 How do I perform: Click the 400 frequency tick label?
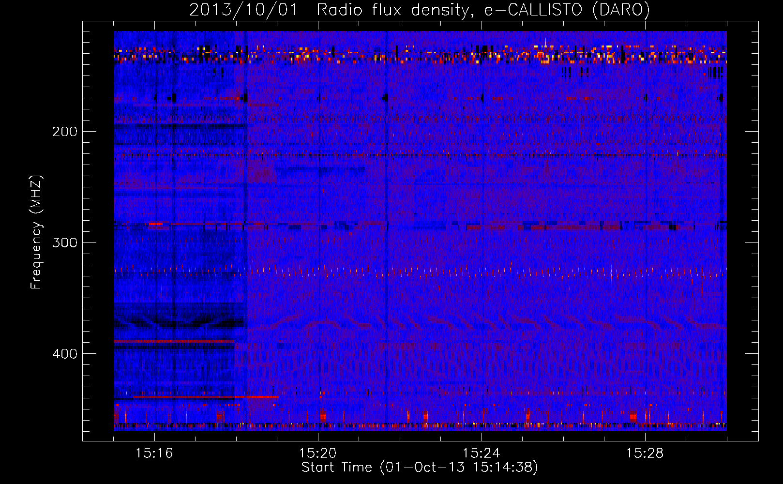click(x=65, y=354)
